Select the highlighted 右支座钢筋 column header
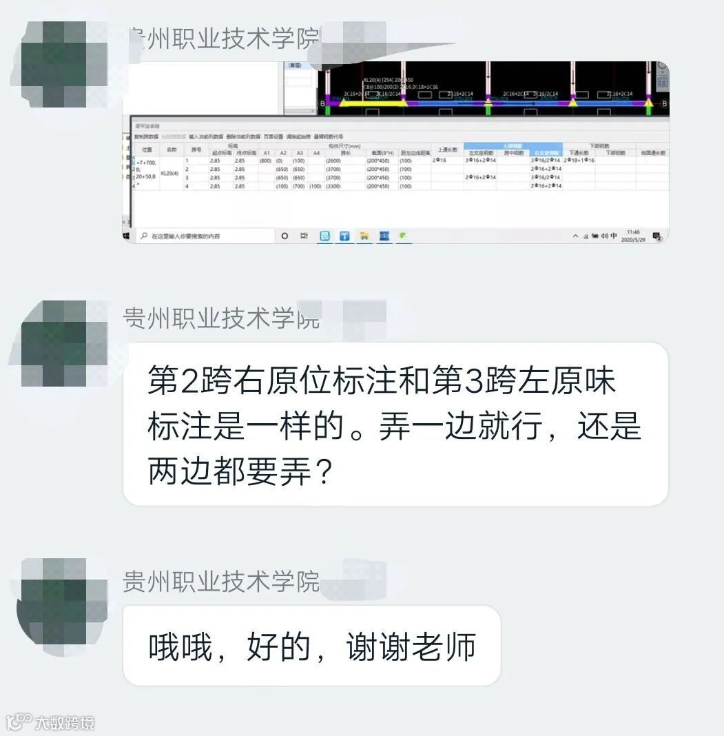 coord(546,153)
